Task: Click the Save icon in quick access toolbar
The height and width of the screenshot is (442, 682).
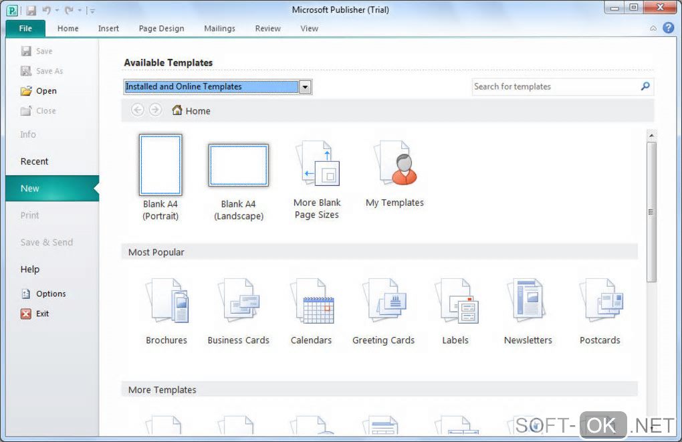Action: pos(31,10)
